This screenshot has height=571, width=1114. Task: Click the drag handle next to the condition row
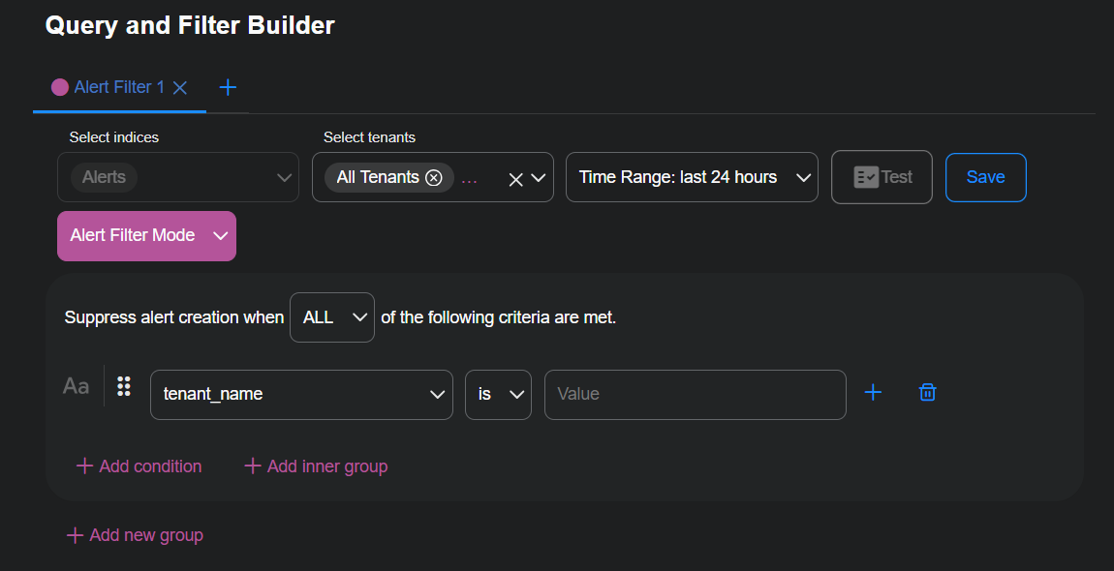point(123,386)
